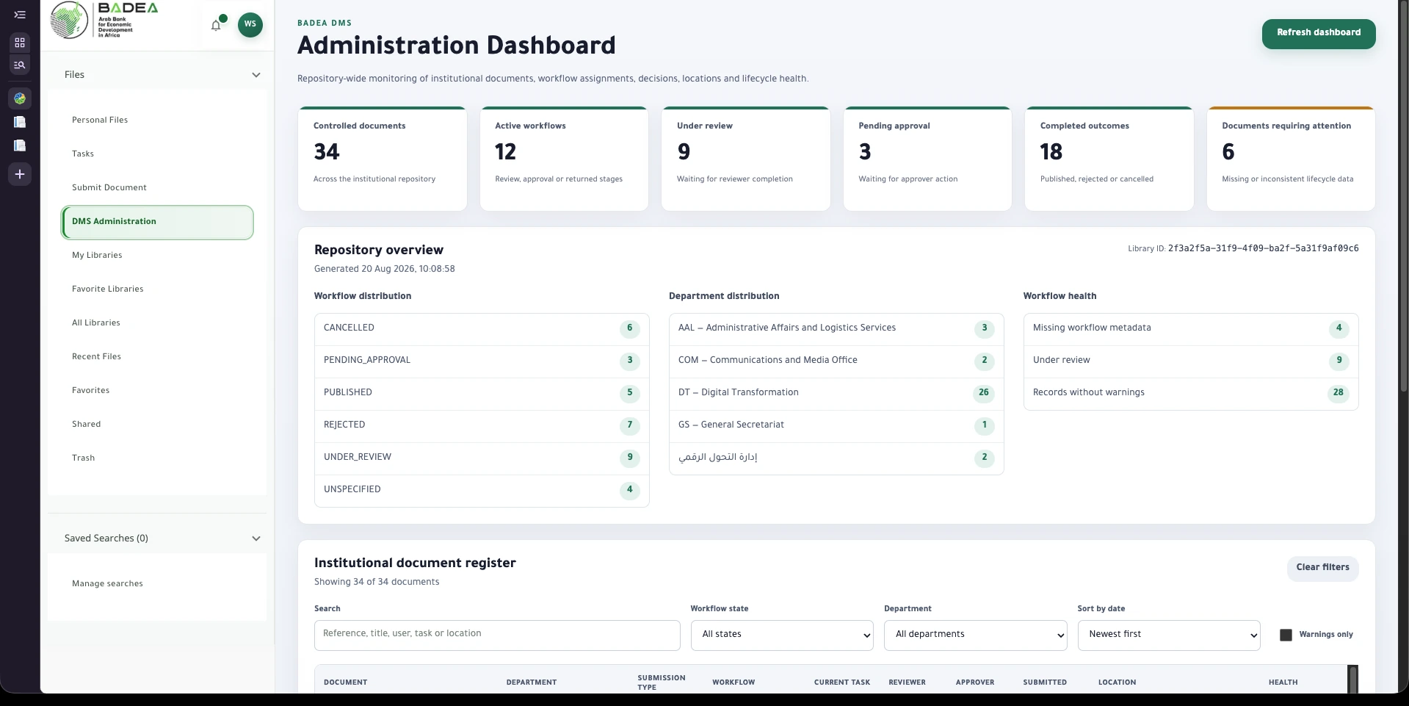Click COM – Communications and Media Office row
The width and height of the screenshot is (1409, 706).
coord(836,361)
